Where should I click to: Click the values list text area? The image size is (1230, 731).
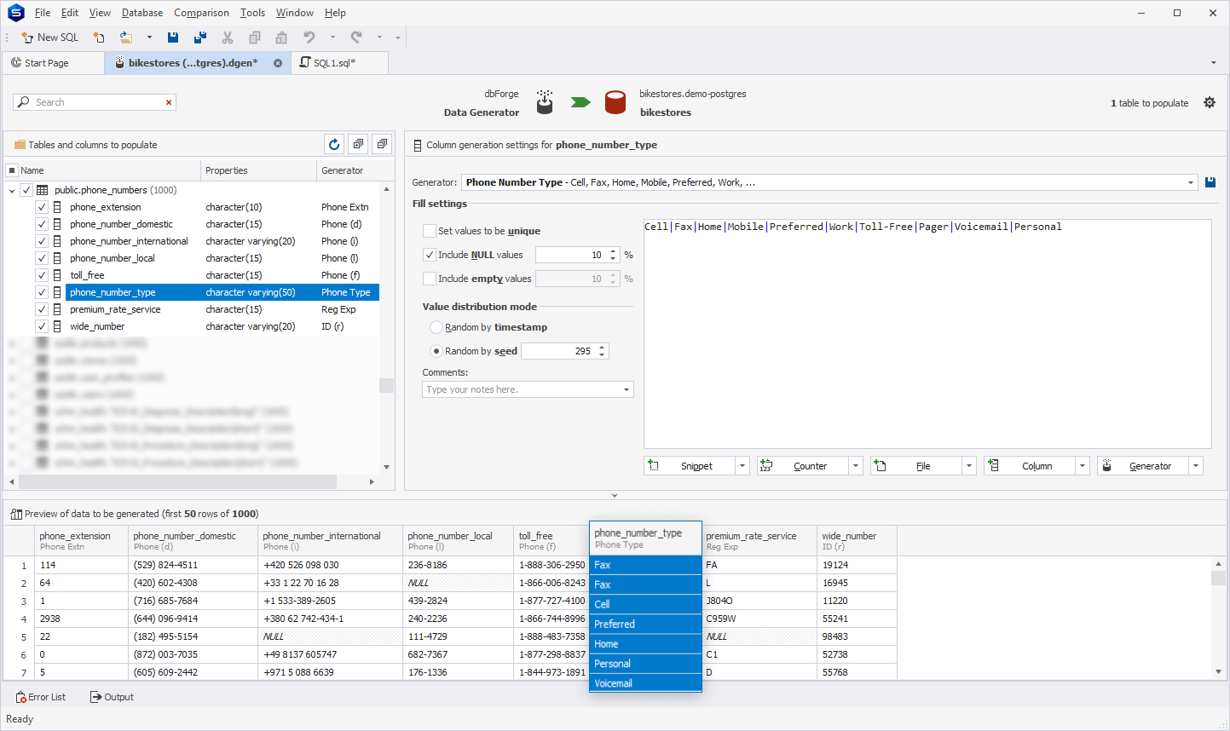[x=927, y=334]
